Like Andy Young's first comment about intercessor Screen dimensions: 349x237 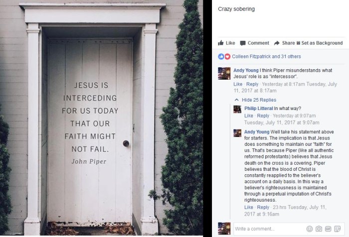(x=238, y=84)
